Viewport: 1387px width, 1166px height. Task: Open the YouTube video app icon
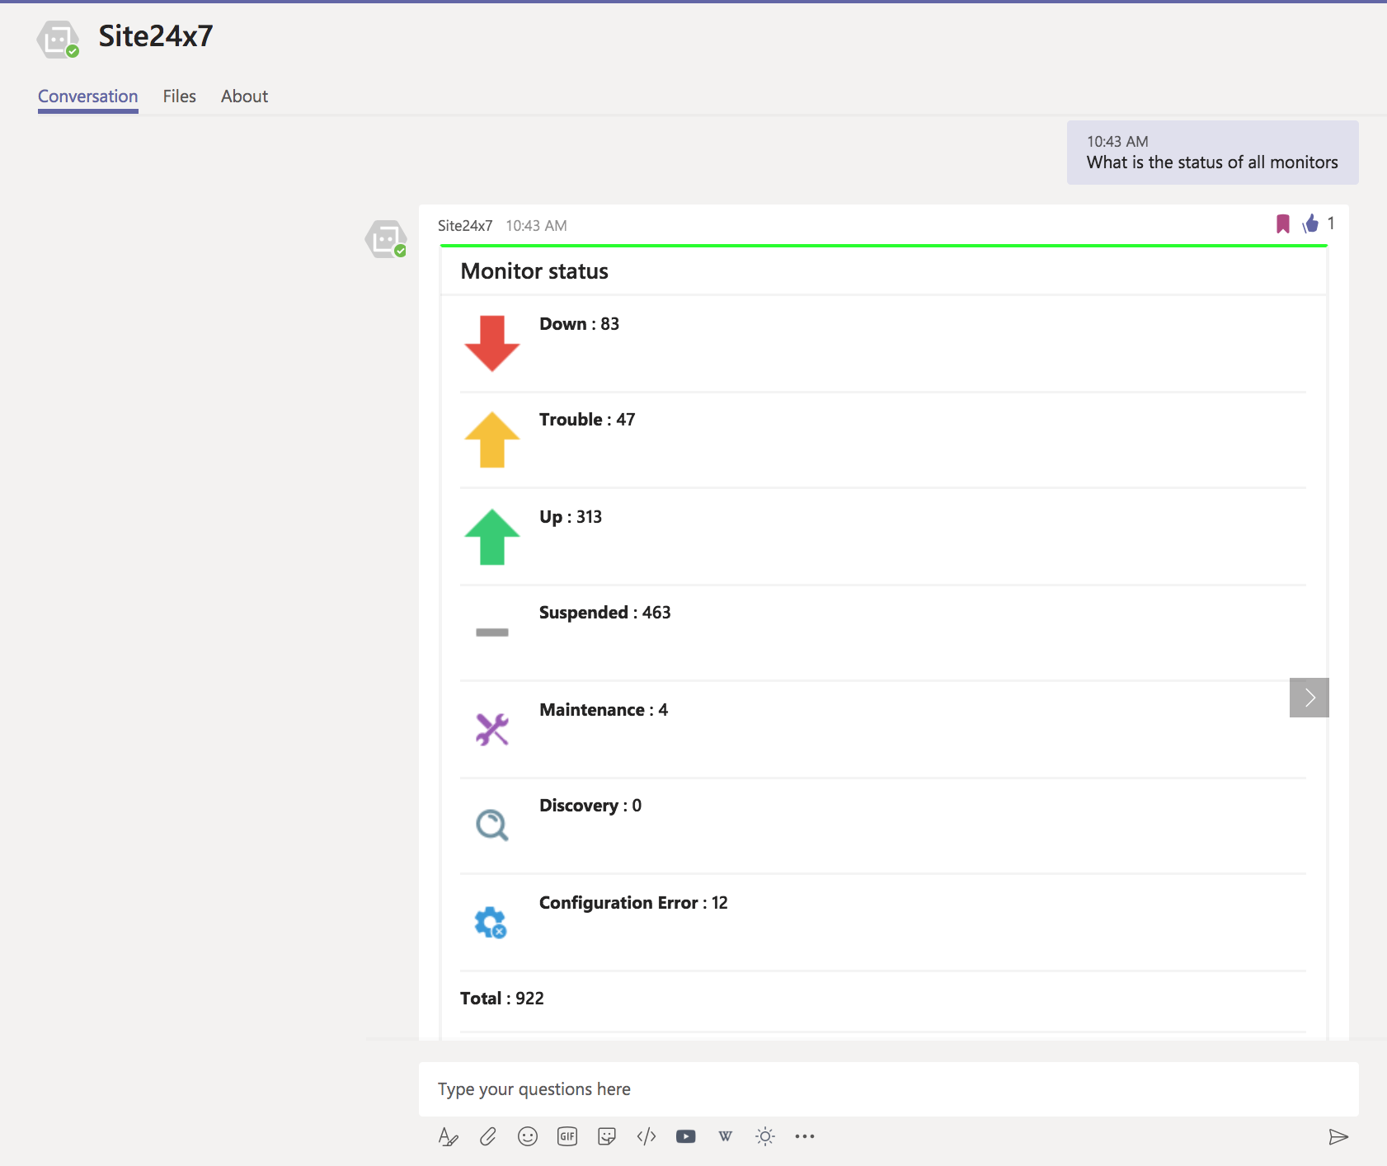(686, 1137)
